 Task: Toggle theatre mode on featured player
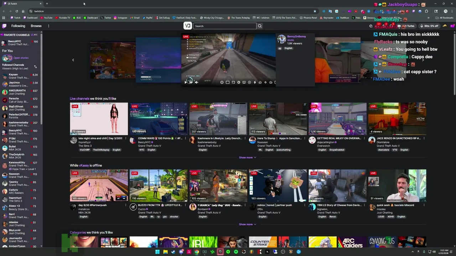pos(228,82)
